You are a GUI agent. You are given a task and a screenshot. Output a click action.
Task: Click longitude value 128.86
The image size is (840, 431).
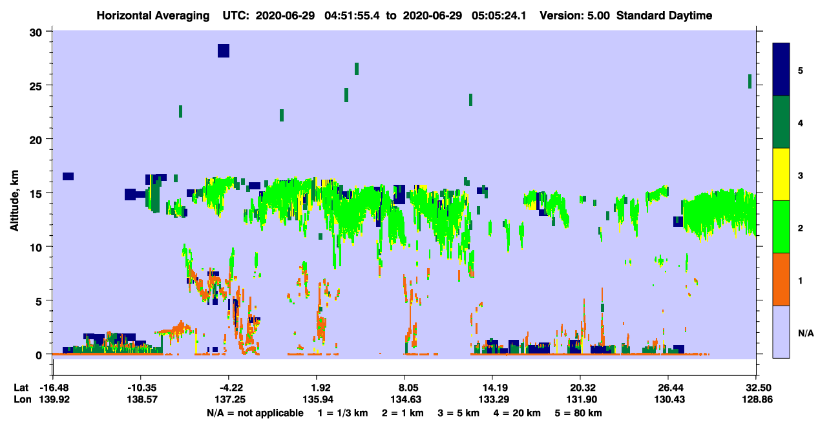(x=756, y=400)
